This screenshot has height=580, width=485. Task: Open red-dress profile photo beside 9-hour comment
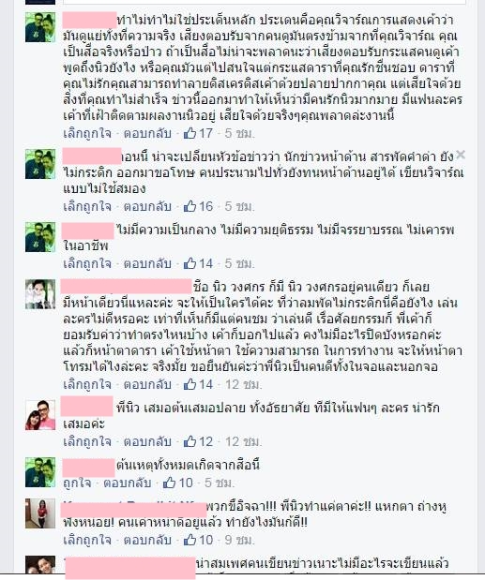pos(40,513)
